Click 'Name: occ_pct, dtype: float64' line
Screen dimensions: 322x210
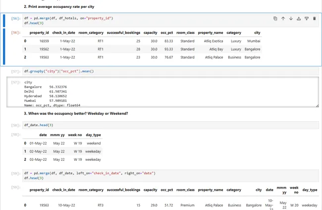(52, 105)
